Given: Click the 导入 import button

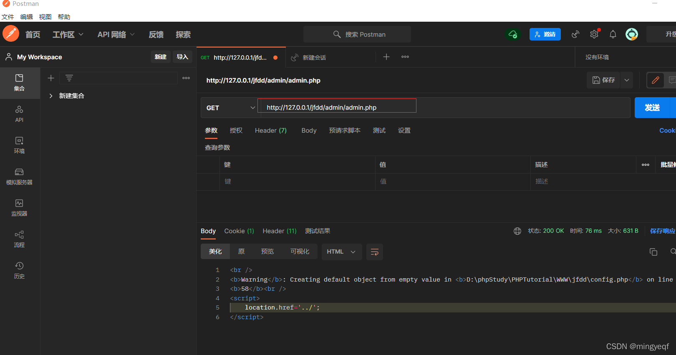Looking at the screenshot, I should point(182,57).
